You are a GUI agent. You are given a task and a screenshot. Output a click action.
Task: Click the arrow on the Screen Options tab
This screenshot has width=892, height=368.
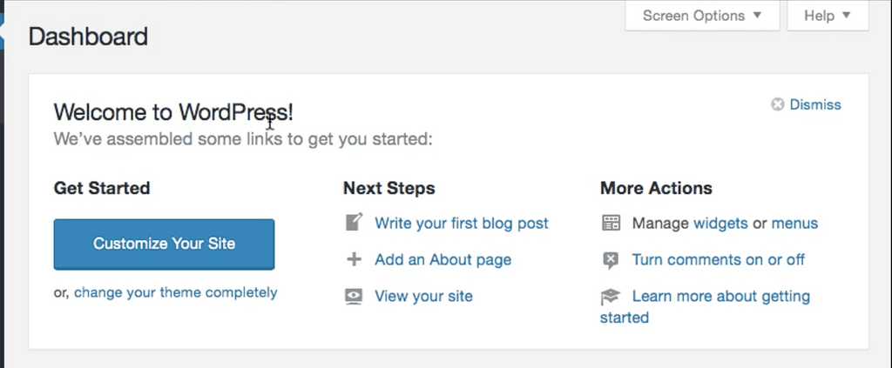click(x=757, y=16)
